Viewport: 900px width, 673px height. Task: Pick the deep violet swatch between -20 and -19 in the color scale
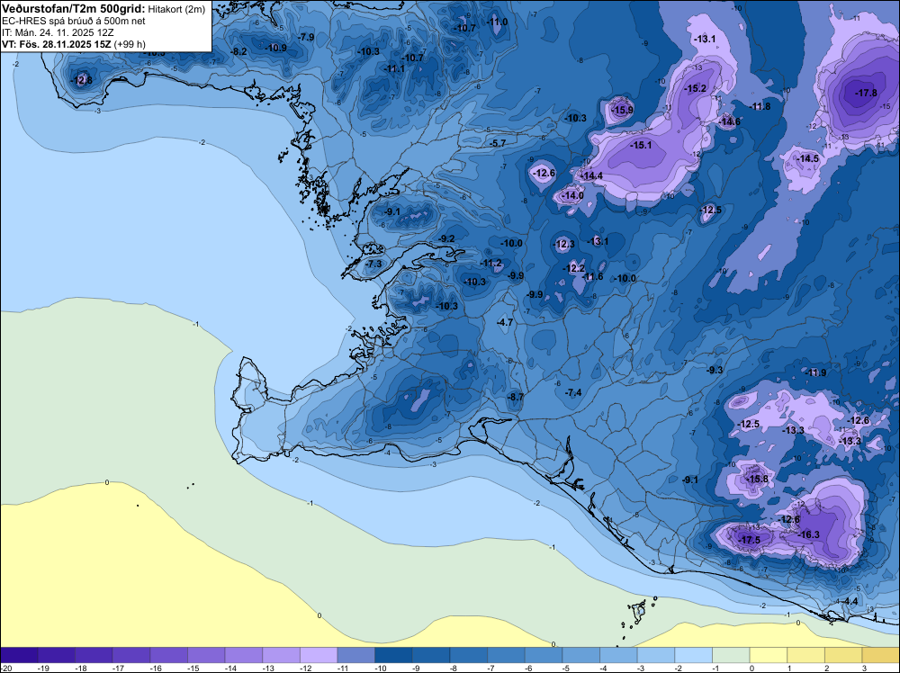point(19,655)
